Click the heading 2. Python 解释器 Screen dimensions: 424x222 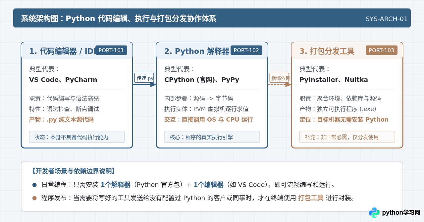pos(197,51)
